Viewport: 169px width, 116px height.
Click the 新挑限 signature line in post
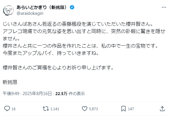tap(10, 82)
